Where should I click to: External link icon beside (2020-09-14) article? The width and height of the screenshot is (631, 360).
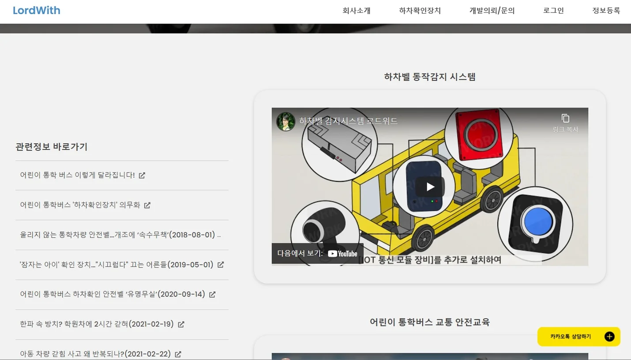click(212, 294)
